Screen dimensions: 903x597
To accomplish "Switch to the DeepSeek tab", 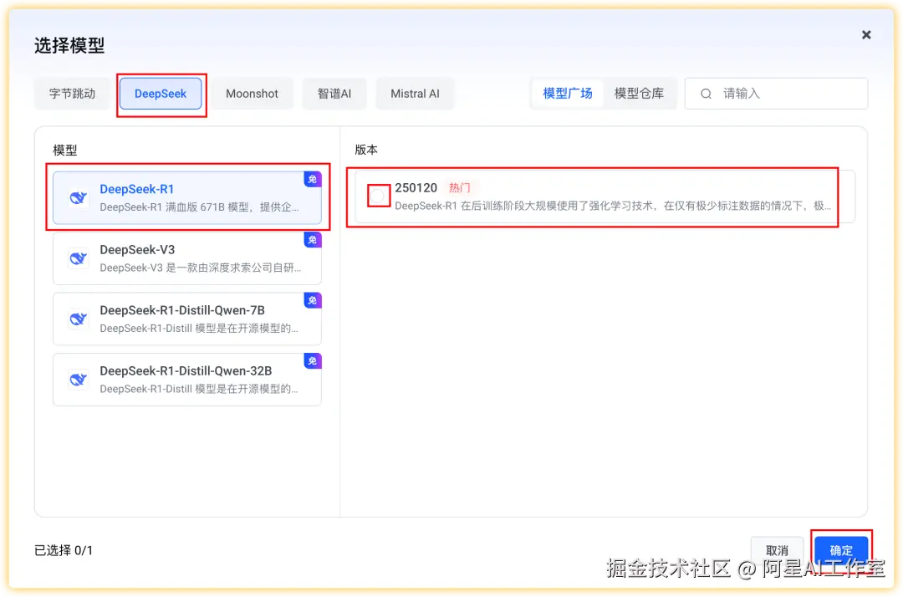I will 161,94.
